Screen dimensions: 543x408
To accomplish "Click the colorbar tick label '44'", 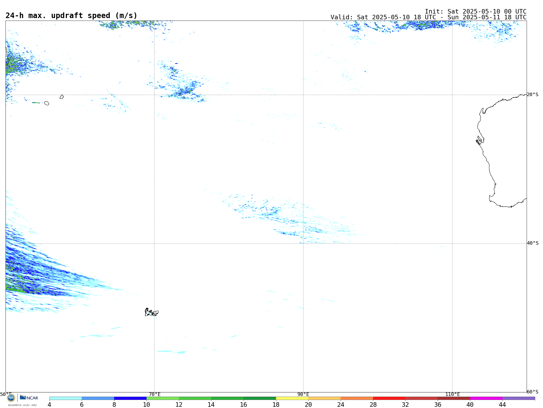I will [x=503, y=404].
